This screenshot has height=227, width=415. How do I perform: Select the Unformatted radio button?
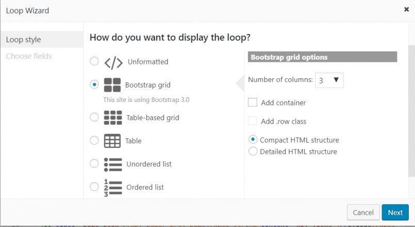pyautogui.click(x=94, y=61)
